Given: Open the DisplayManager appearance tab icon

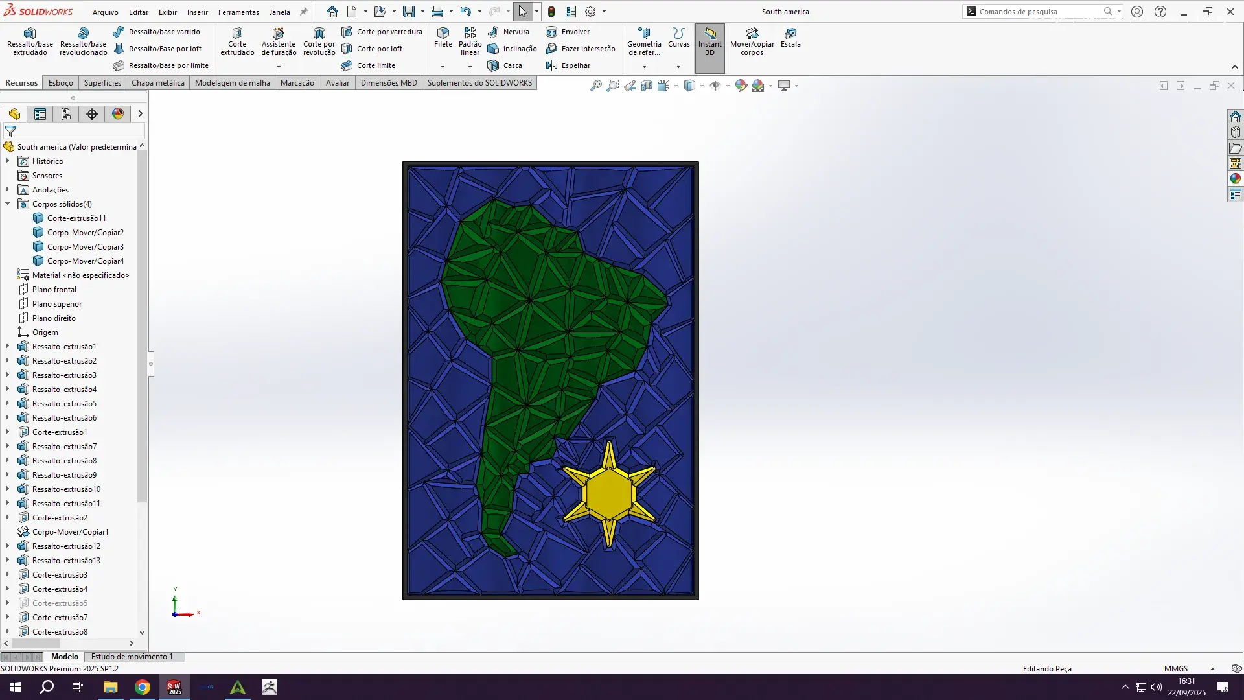Looking at the screenshot, I should [x=118, y=114].
